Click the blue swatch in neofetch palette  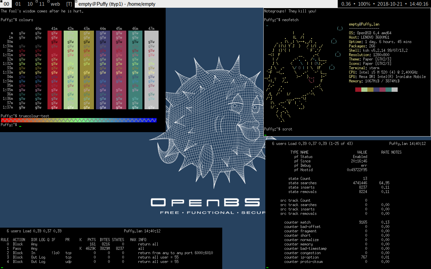tap(376, 90)
